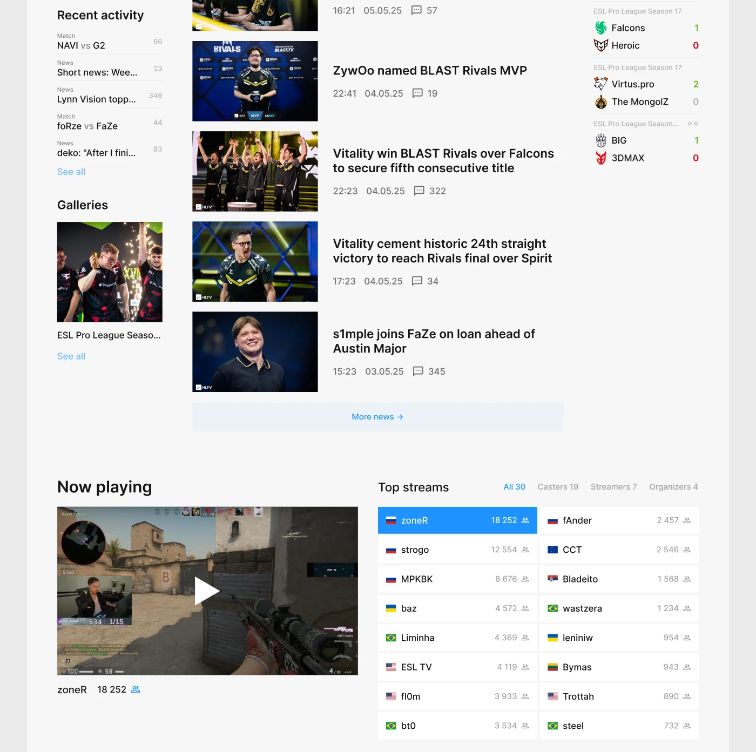Select the steel stream row
Screen dimensions: 756x752
[x=619, y=726]
